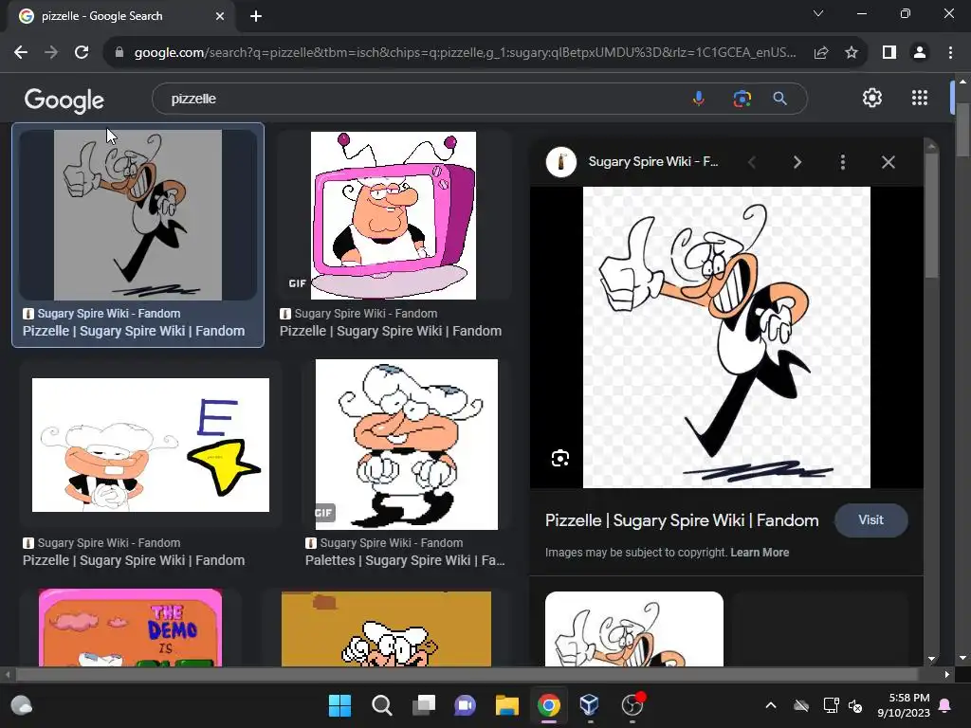This screenshot has width=971, height=728.
Task: Click the horizontal scrollbar at page bottom
Action: 467,674
